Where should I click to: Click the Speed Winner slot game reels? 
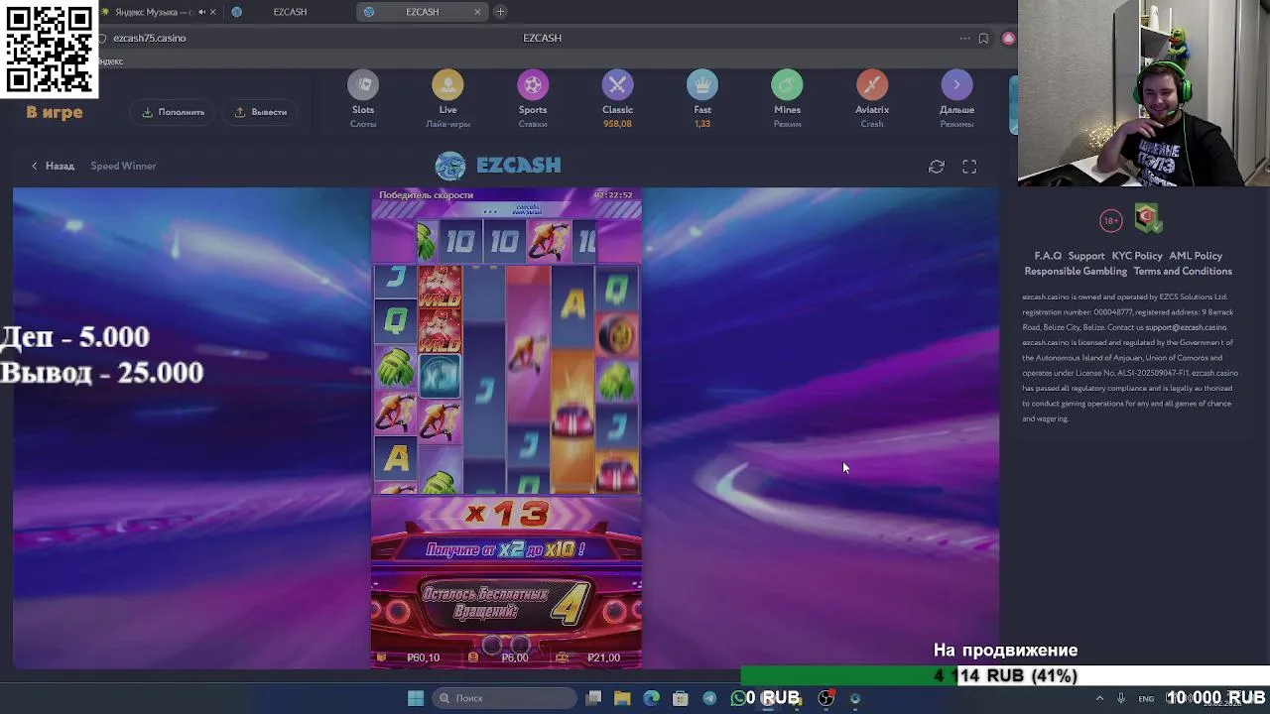506,379
